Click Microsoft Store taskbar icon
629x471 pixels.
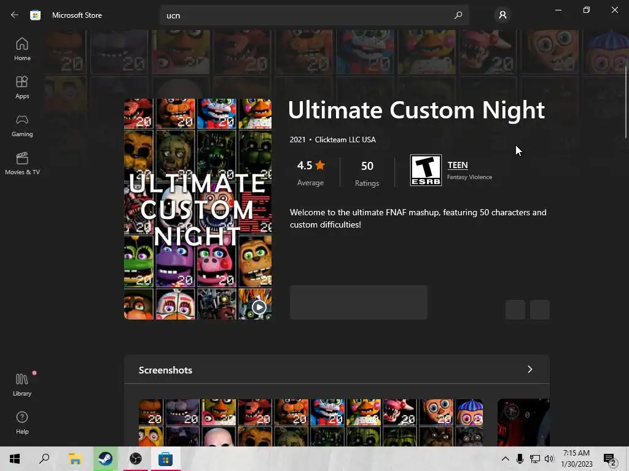click(165, 459)
